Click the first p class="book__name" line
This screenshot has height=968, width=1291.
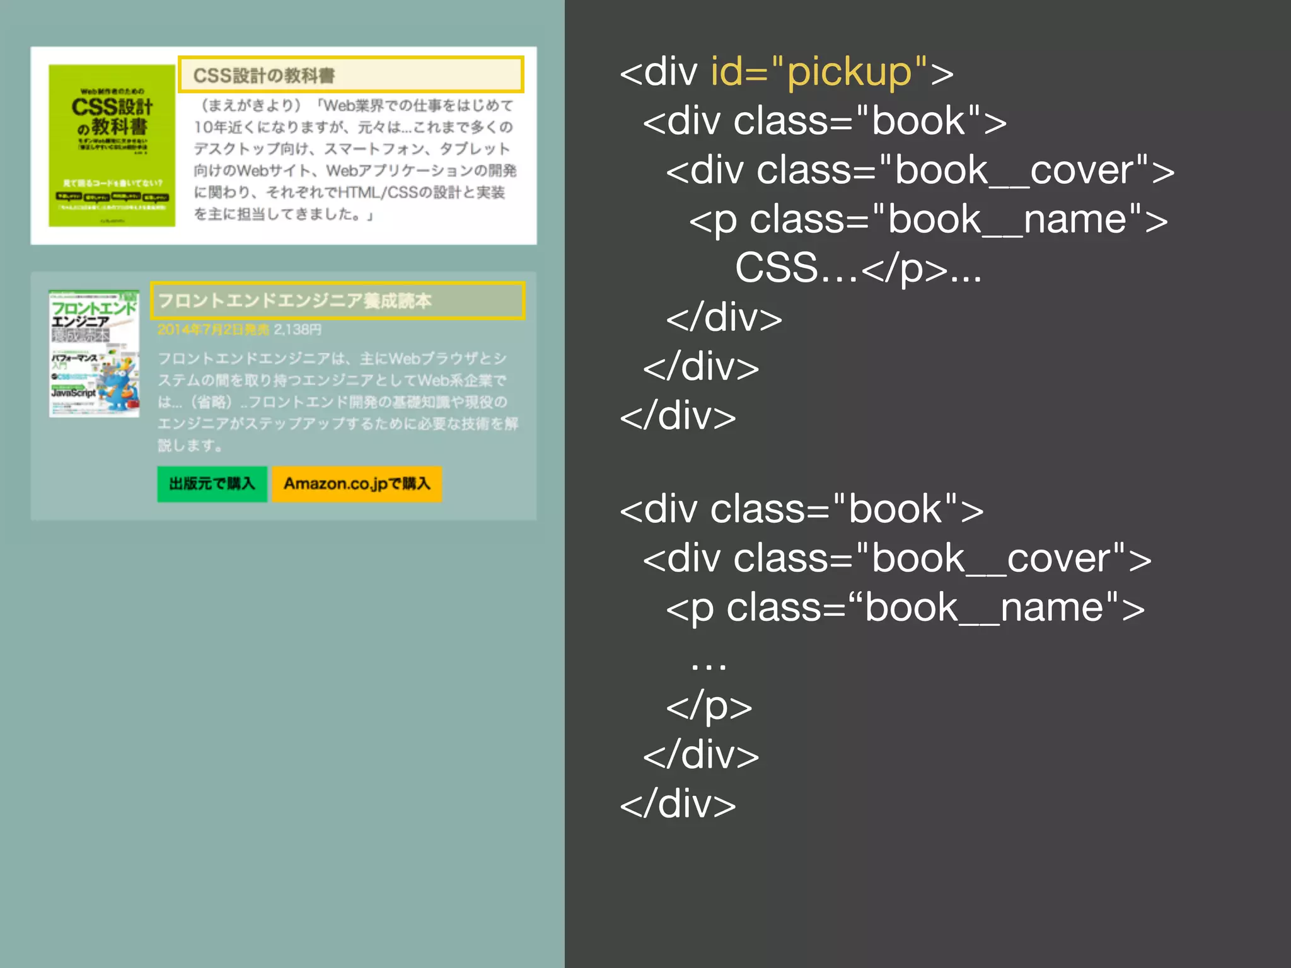click(x=928, y=219)
